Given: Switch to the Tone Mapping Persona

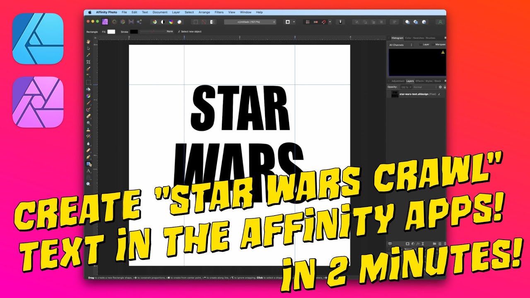Looking at the screenshot, I should [x=131, y=22].
